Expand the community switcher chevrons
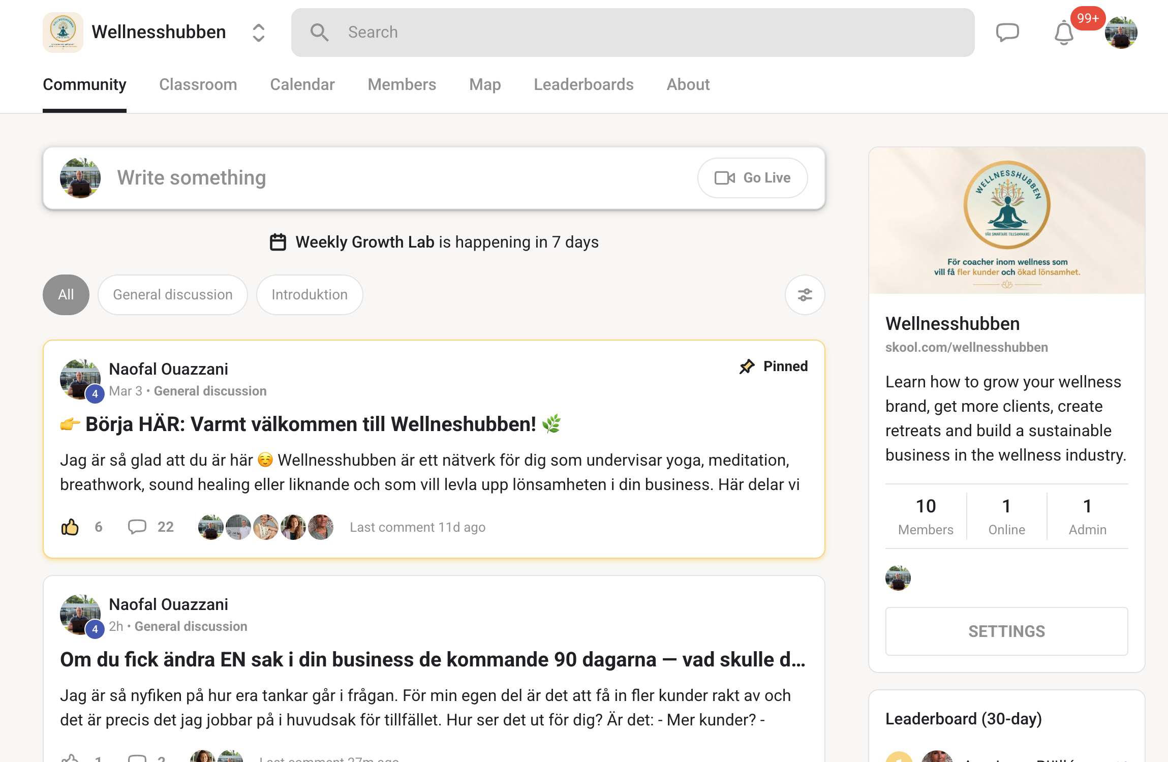 [x=259, y=33]
